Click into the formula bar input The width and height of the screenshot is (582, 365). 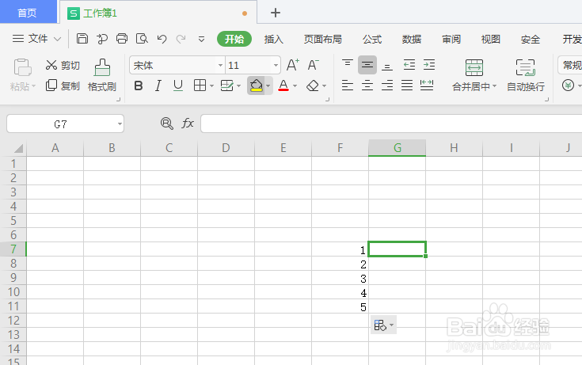391,124
